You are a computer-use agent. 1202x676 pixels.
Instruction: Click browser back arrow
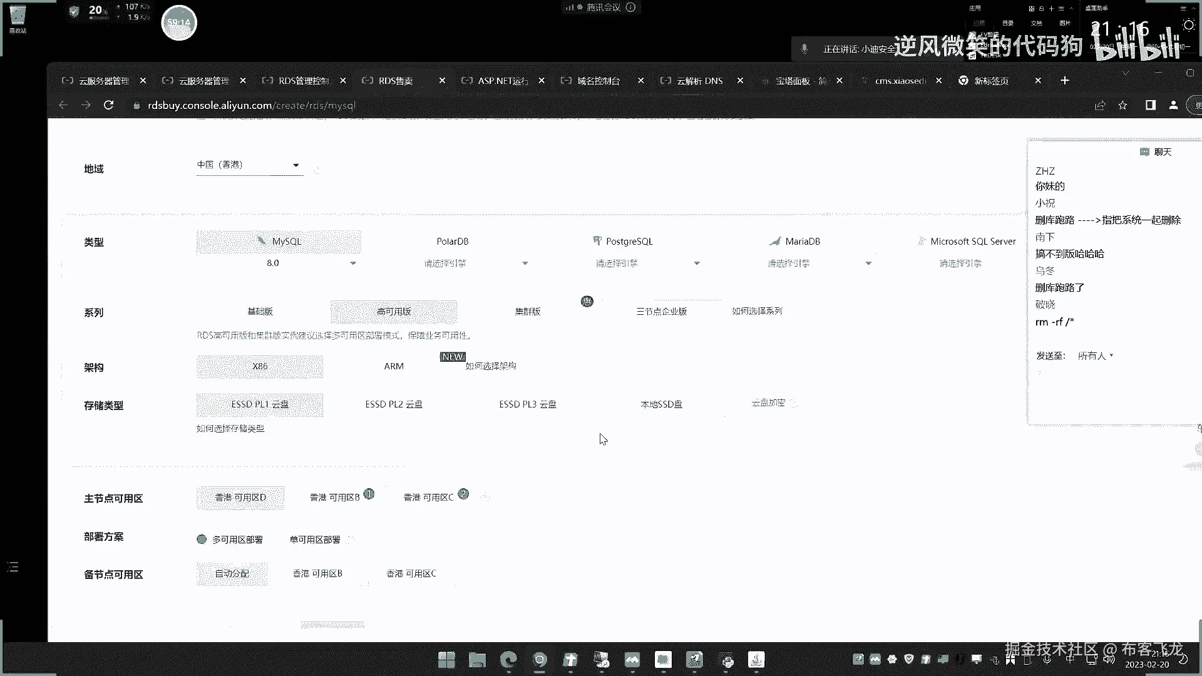[x=63, y=105]
